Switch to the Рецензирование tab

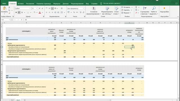coord(77,4)
